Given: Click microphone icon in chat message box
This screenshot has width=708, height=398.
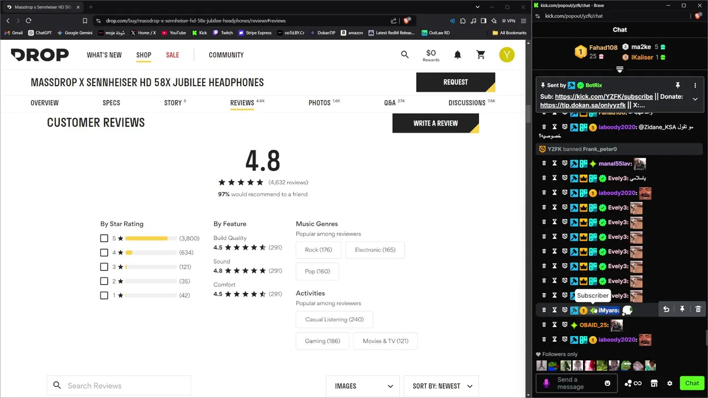Looking at the screenshot, I should (x=546, y=383).
